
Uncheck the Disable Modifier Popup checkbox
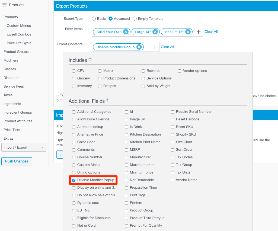click(74, 180)
